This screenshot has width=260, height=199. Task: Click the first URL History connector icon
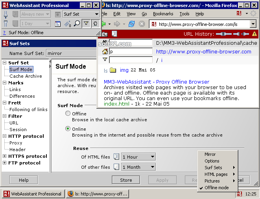[224, 34]
